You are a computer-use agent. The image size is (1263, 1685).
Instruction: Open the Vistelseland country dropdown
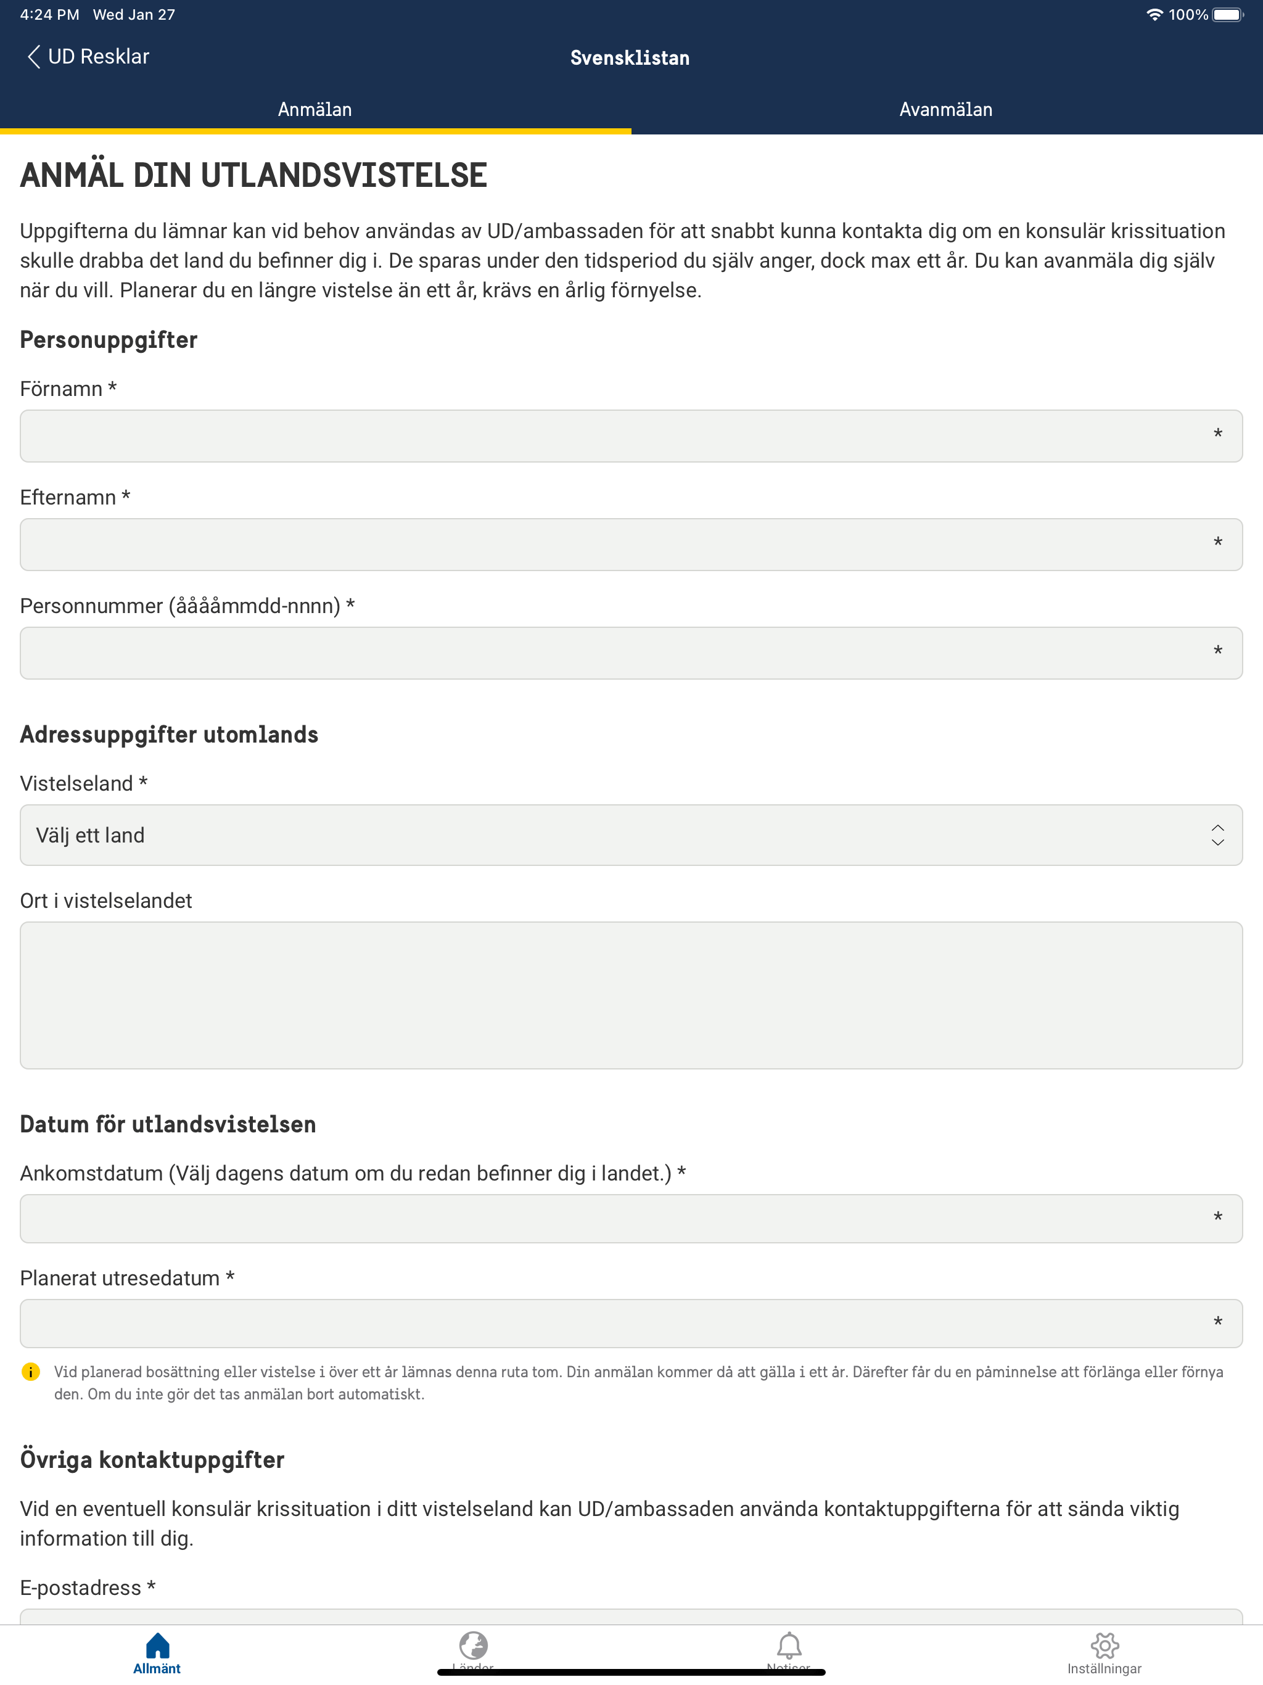(x=631, y=835)
